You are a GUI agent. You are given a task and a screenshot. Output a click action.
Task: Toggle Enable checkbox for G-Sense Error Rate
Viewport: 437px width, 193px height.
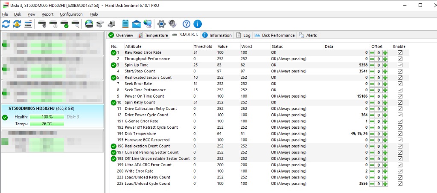pyautogui.click(x=400, y=121)
